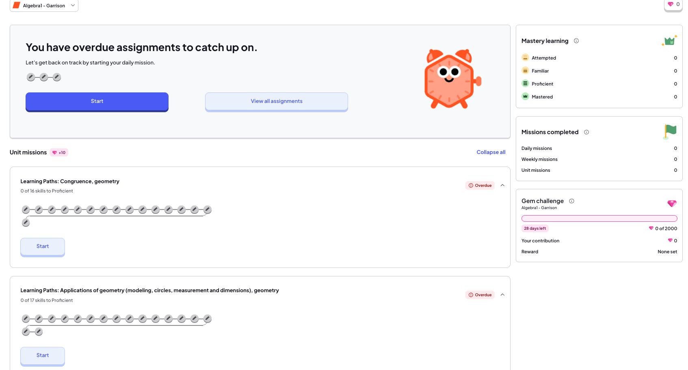
Task: Start the Congruence, geometry unit mission
Action: point(43,246)
